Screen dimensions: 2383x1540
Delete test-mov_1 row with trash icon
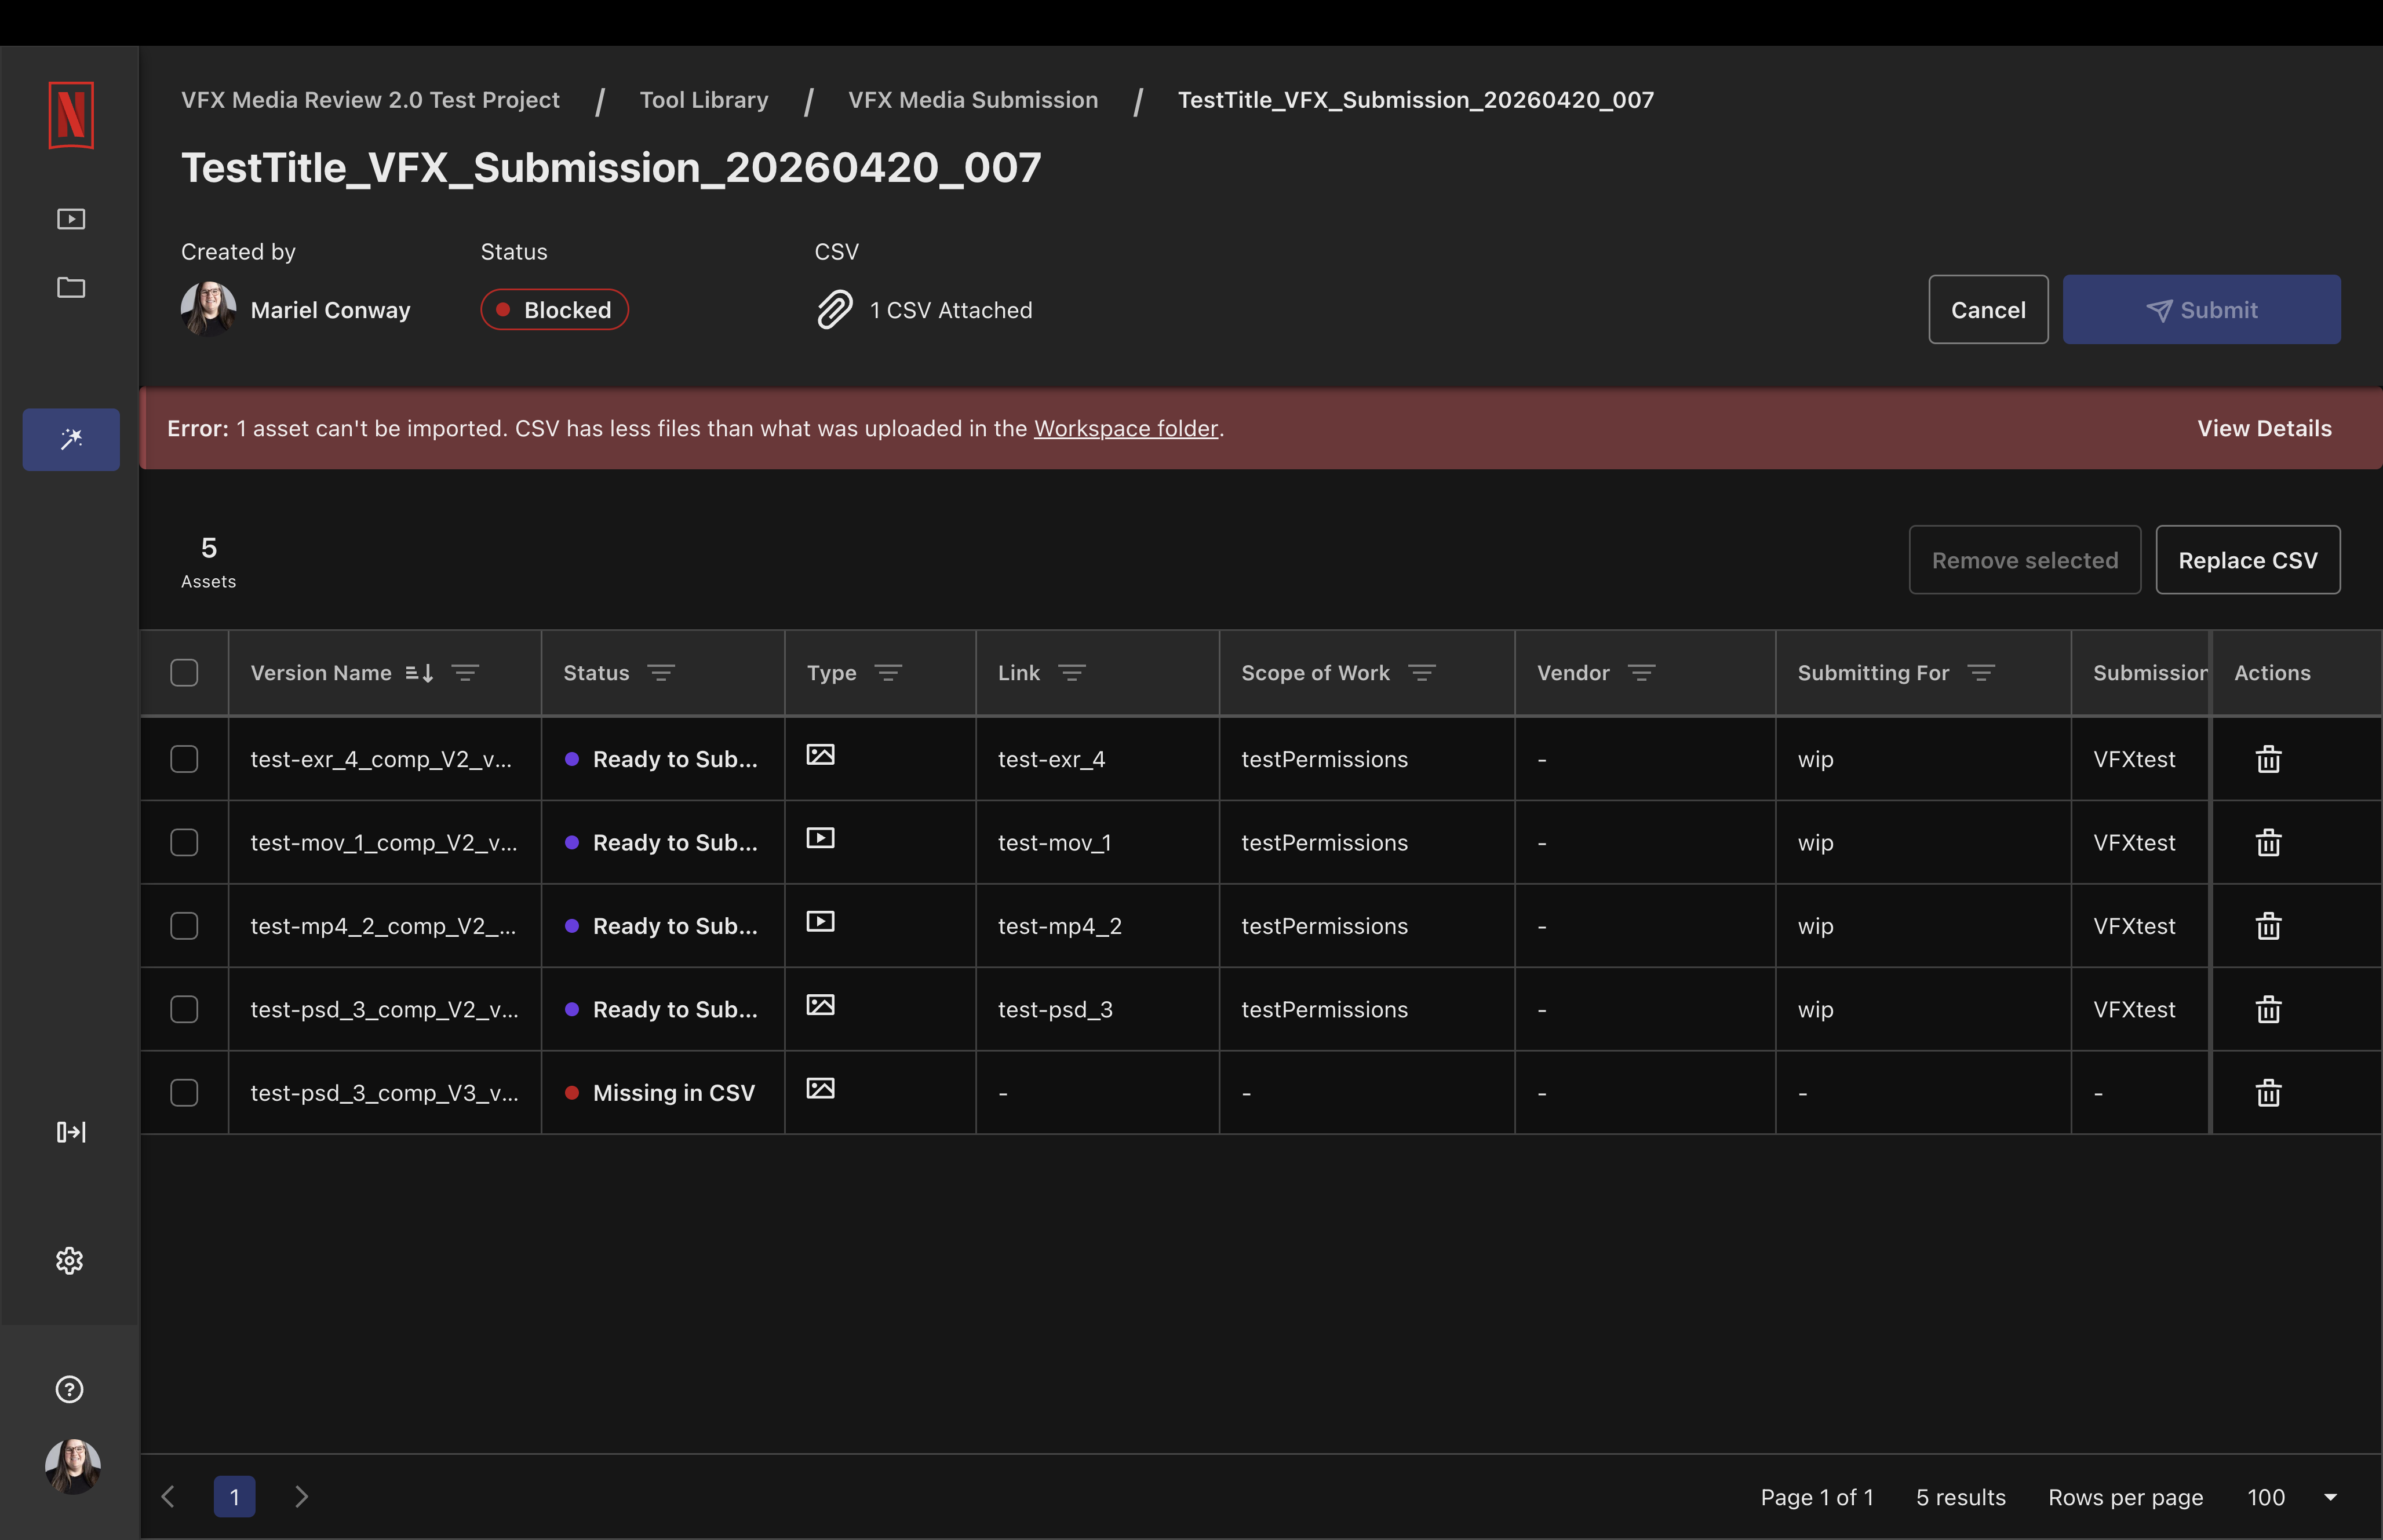(2268, 842)
